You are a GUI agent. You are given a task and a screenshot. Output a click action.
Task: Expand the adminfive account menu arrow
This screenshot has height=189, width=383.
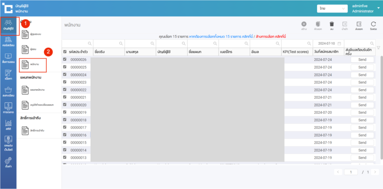[x=379, y=8]
